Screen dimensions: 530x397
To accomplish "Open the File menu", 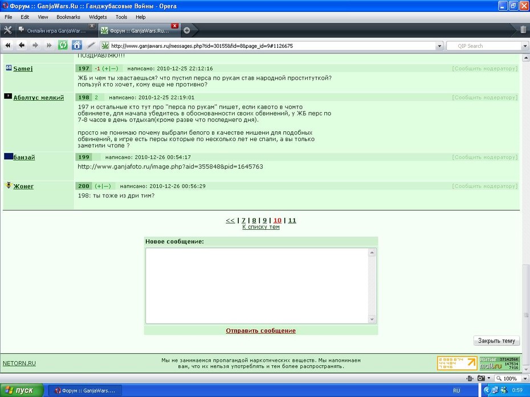I will pos(9,17).
